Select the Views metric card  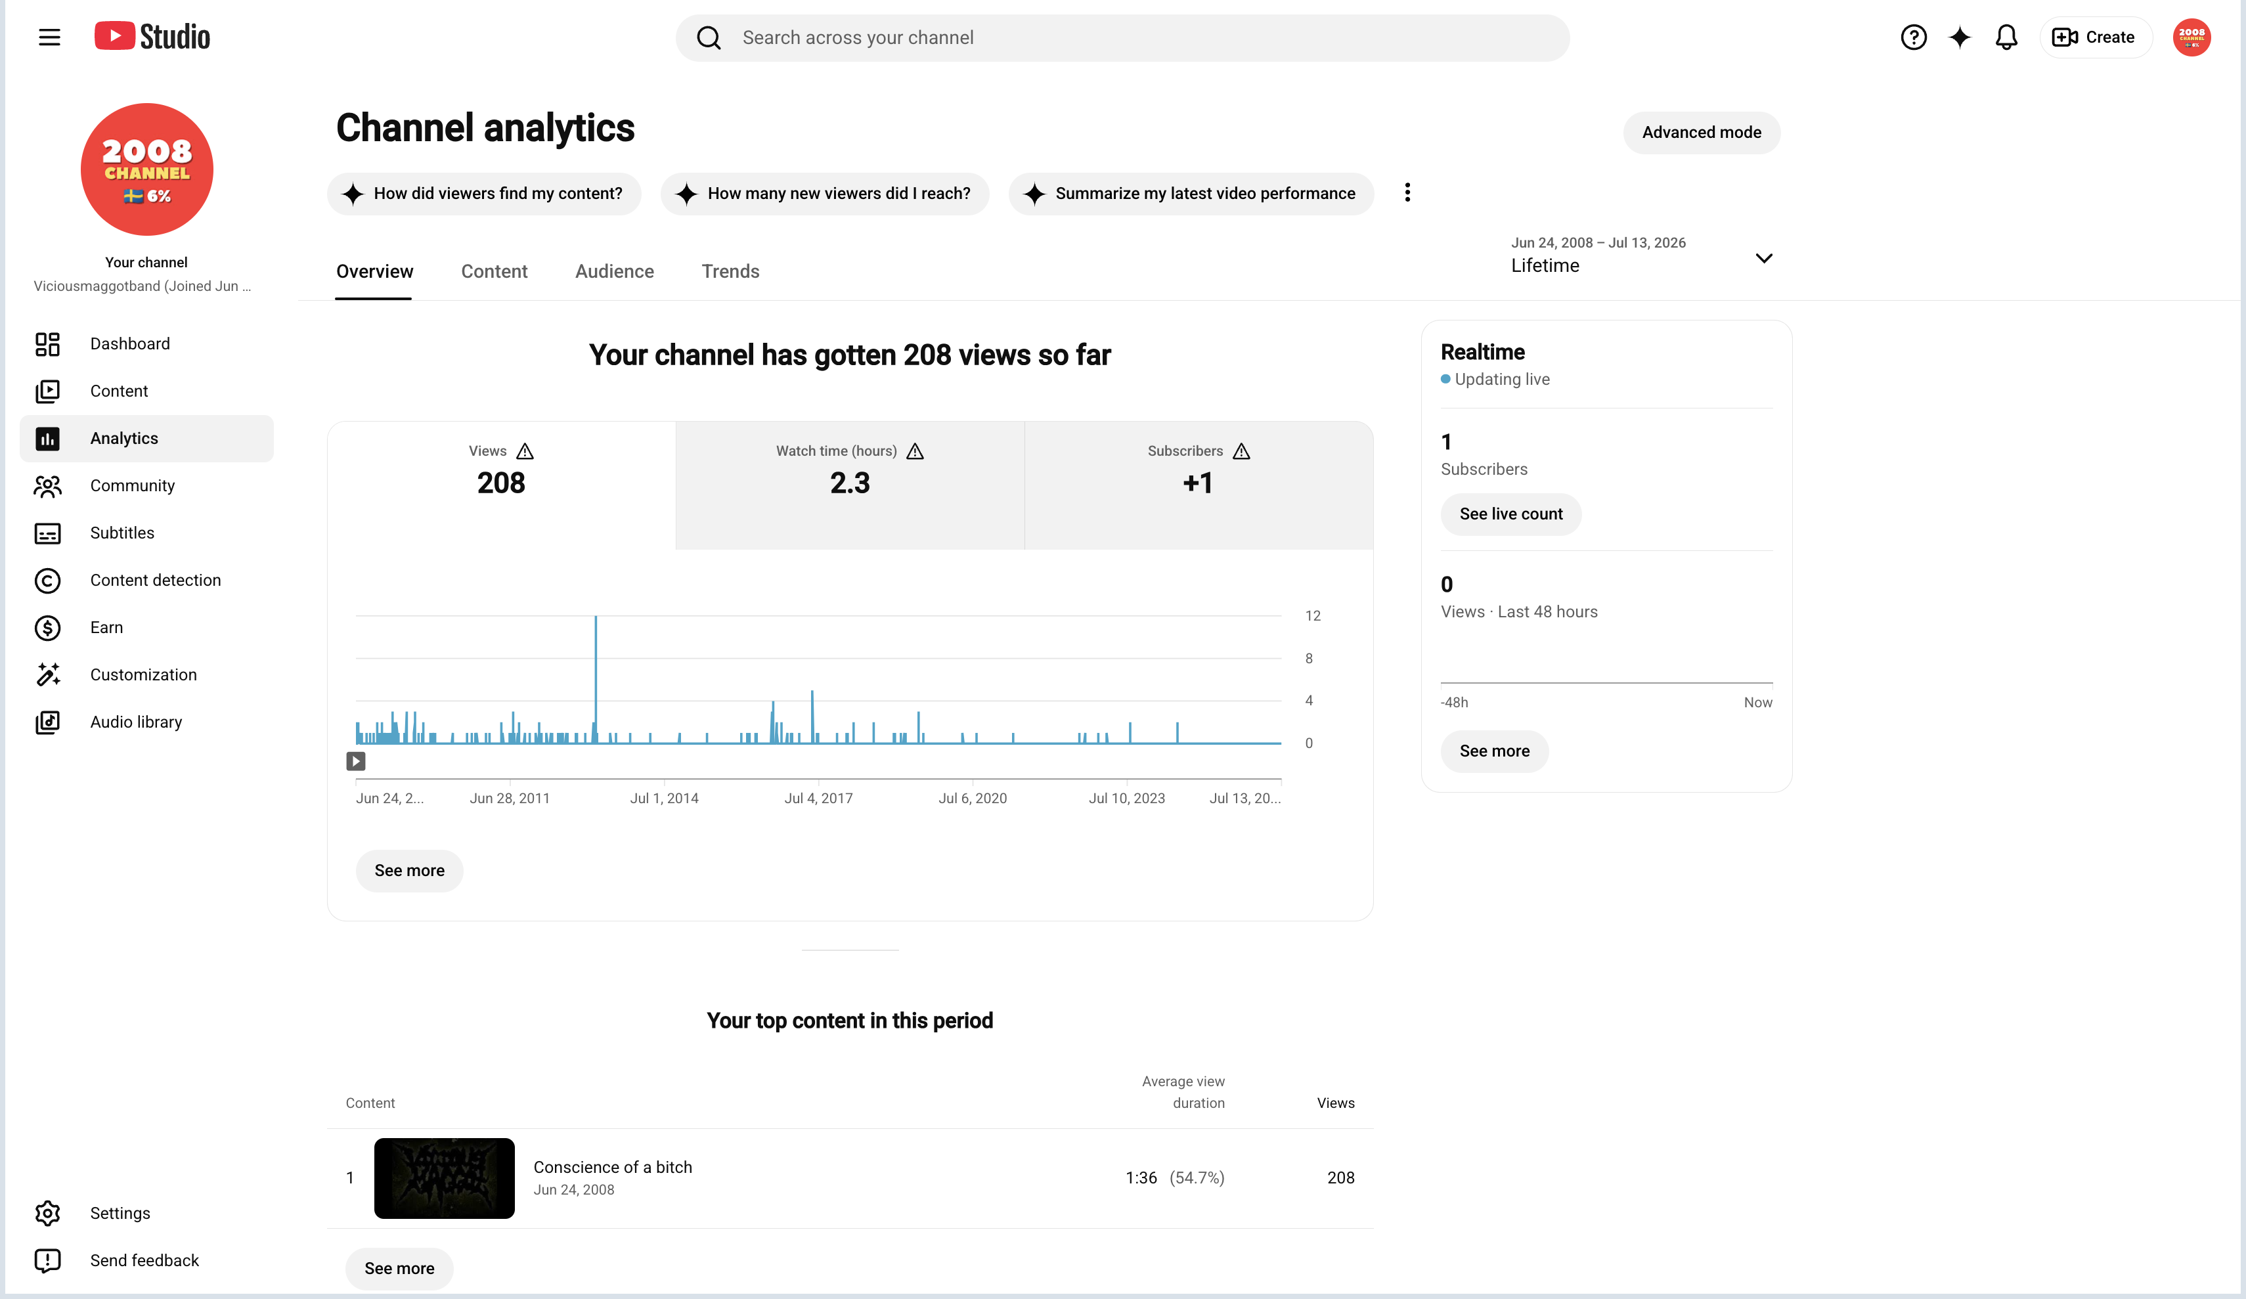coord(501,485)
